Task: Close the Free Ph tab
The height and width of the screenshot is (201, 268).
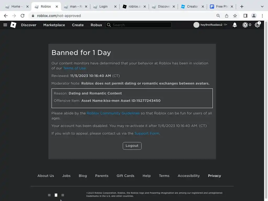Action: click(x=232, y=7)
